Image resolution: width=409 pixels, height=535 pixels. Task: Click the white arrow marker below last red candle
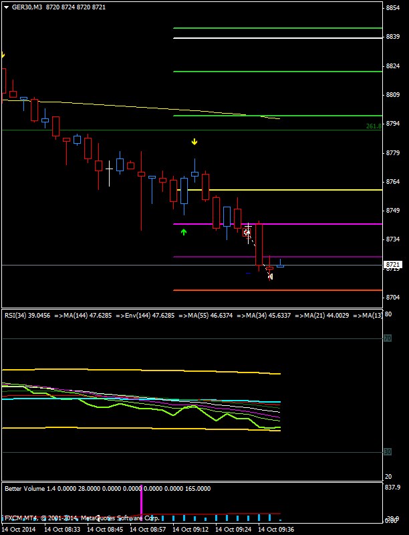coord(270,276)
